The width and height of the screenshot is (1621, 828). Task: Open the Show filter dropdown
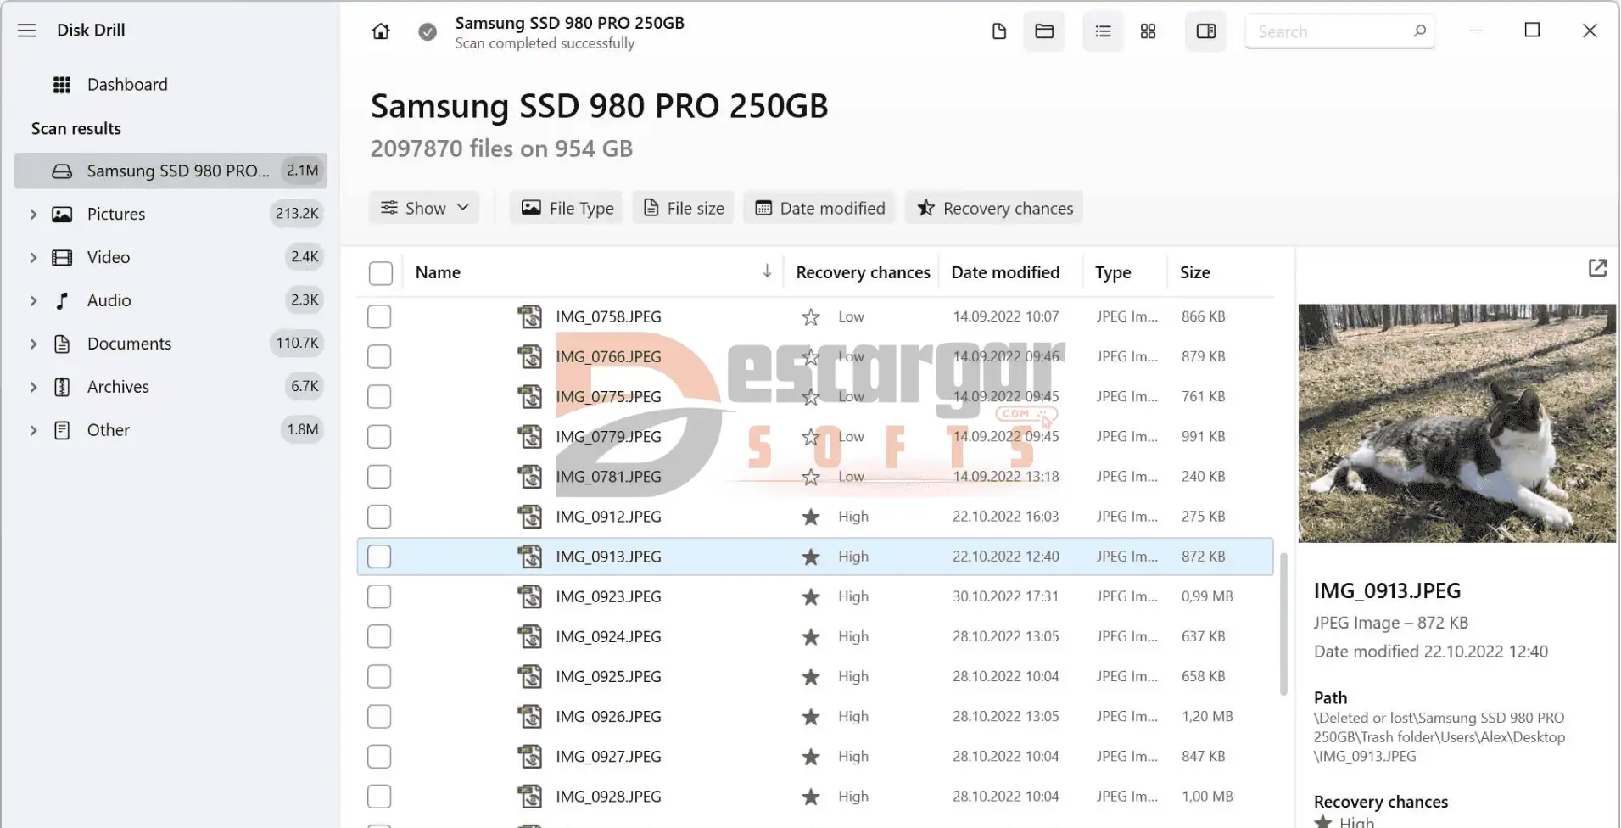point(424,208)
